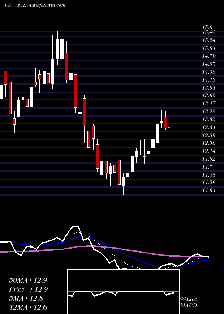Click the 12.81 price axis label
Image resolution: width=224 pixels, height=314 pixels.
209,127
